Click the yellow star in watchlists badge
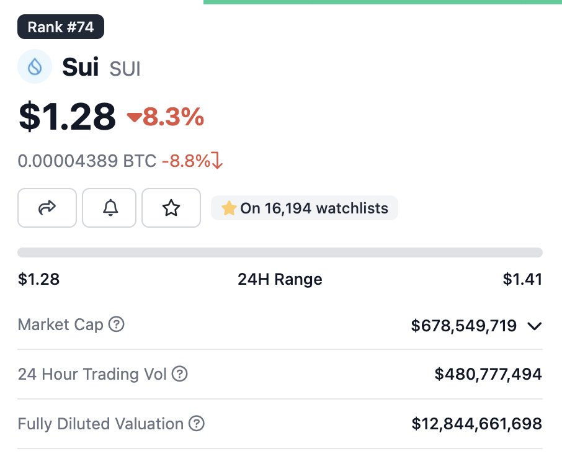The width and height of the screenshot is (562, 474). tap(229, 208)
